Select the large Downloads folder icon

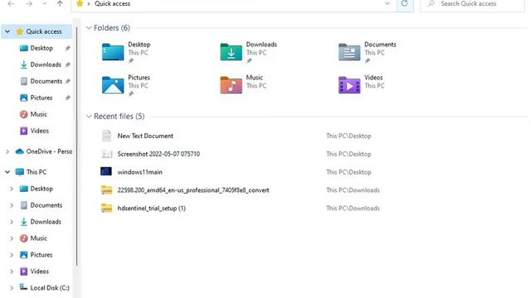(x=231, y=52)
